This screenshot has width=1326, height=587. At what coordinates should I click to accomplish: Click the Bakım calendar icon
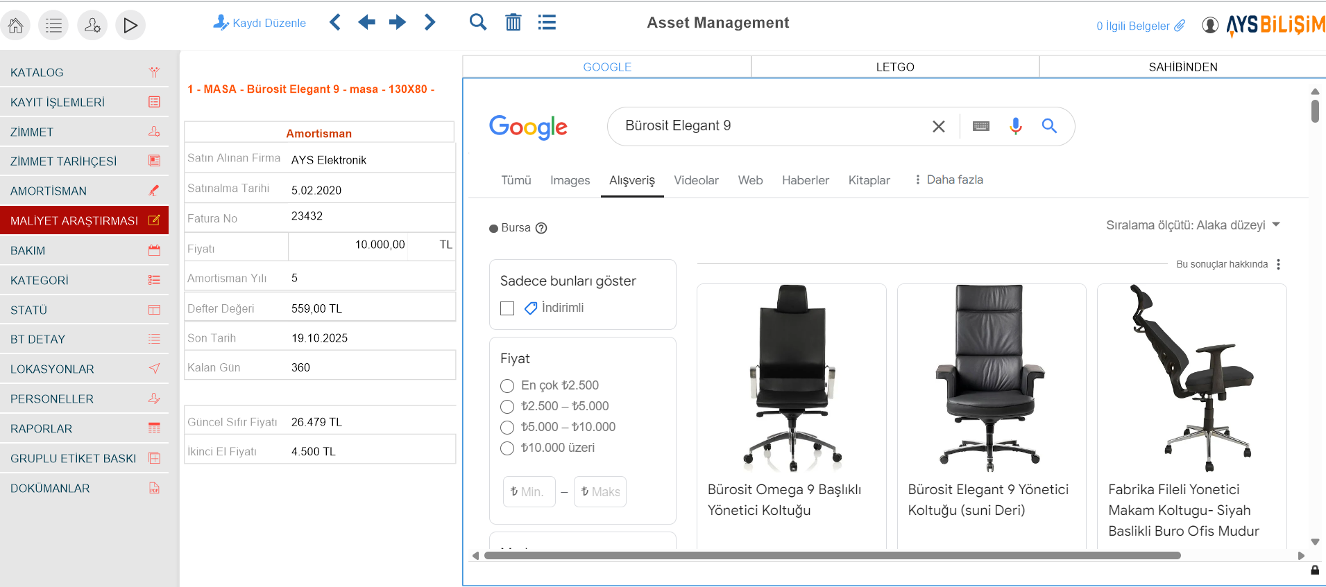pos(154,250)
